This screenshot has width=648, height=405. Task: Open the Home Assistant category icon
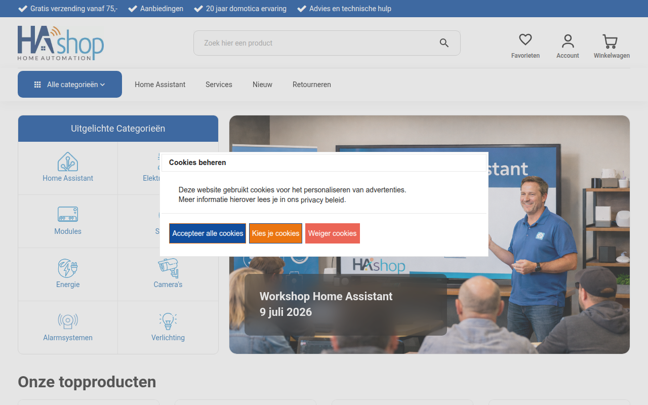pyautogui.click(x=68, y=161)
